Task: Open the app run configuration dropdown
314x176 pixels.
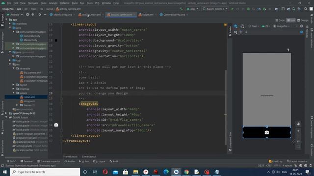Action: [192, 9]
